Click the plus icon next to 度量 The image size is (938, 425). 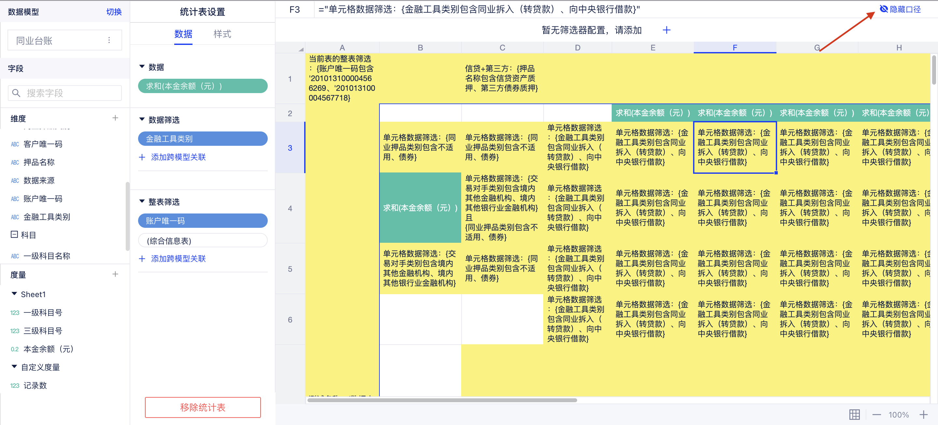[115, 274]
